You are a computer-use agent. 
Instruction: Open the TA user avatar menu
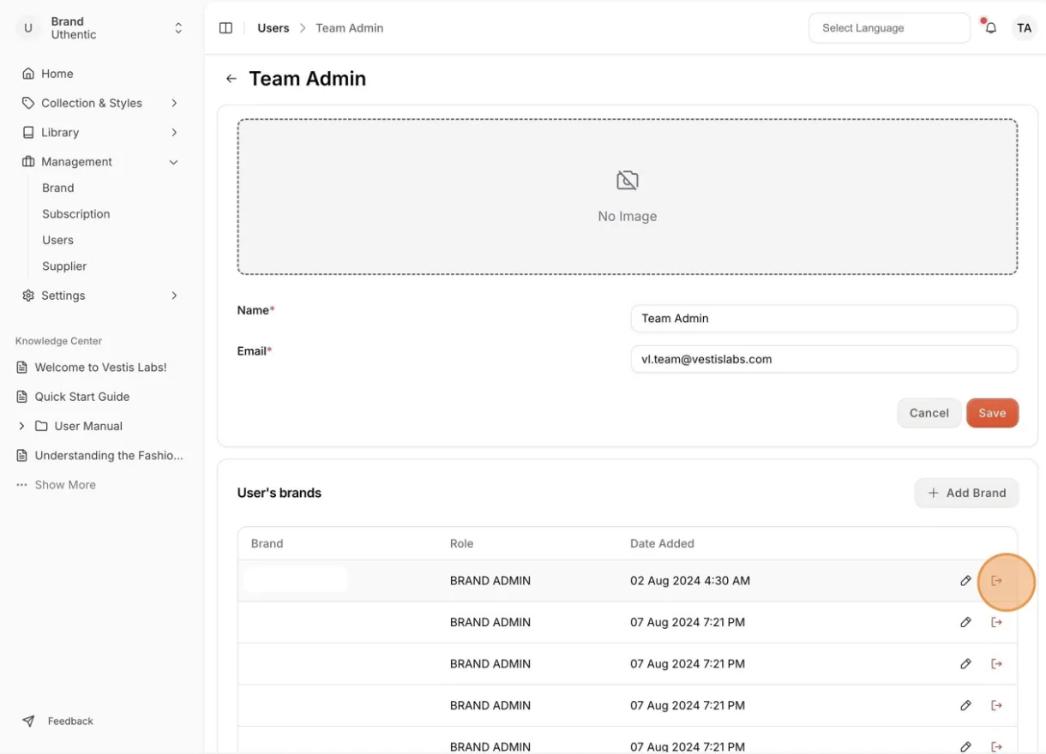[1024, 28]
